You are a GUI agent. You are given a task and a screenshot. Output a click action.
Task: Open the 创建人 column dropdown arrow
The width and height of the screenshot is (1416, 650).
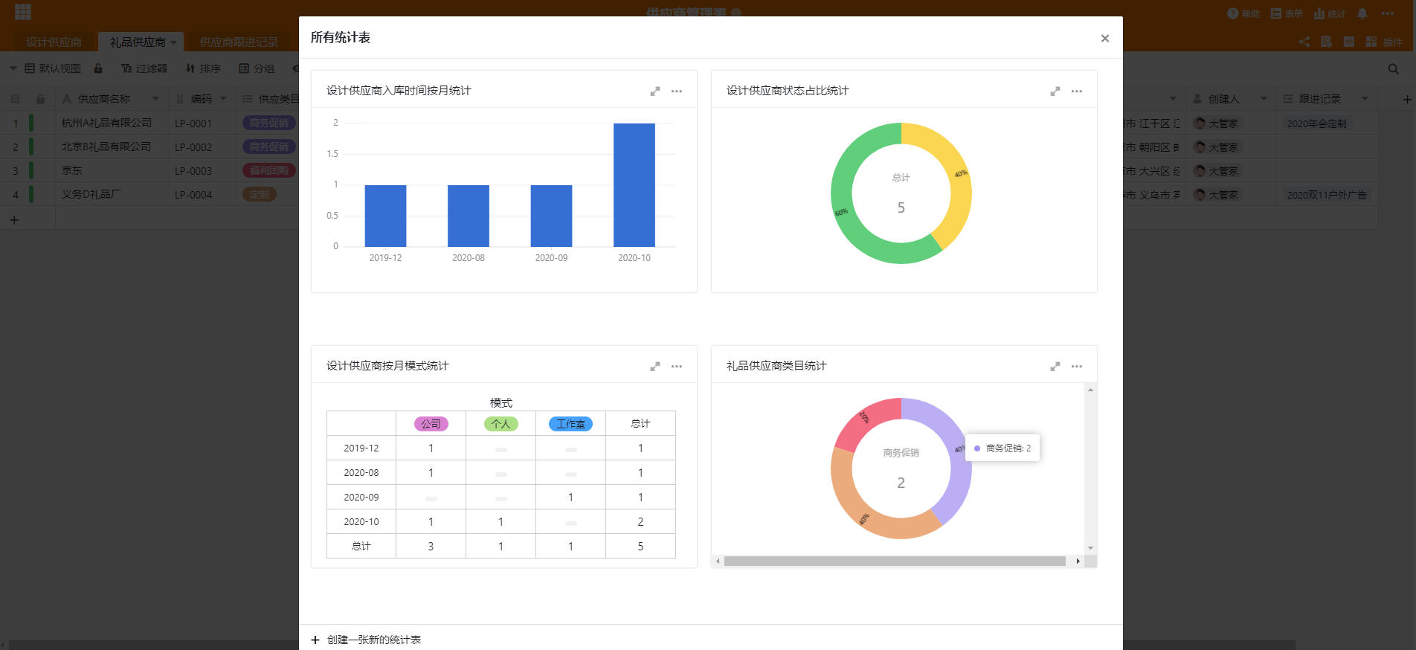click(x=1264, y=99)
